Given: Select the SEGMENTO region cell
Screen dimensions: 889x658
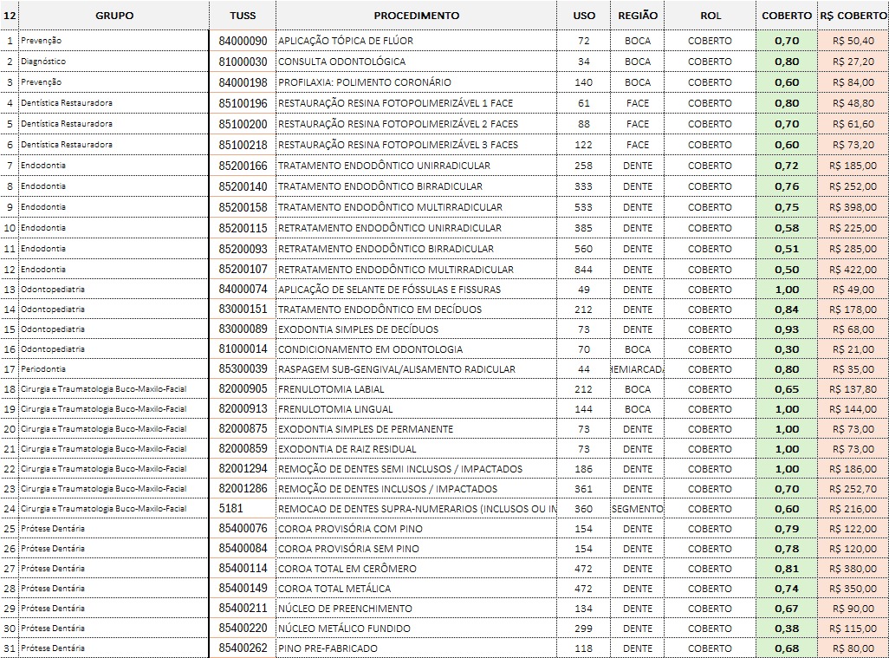Looking at the screenshot, I should click(x=638, y=509).
